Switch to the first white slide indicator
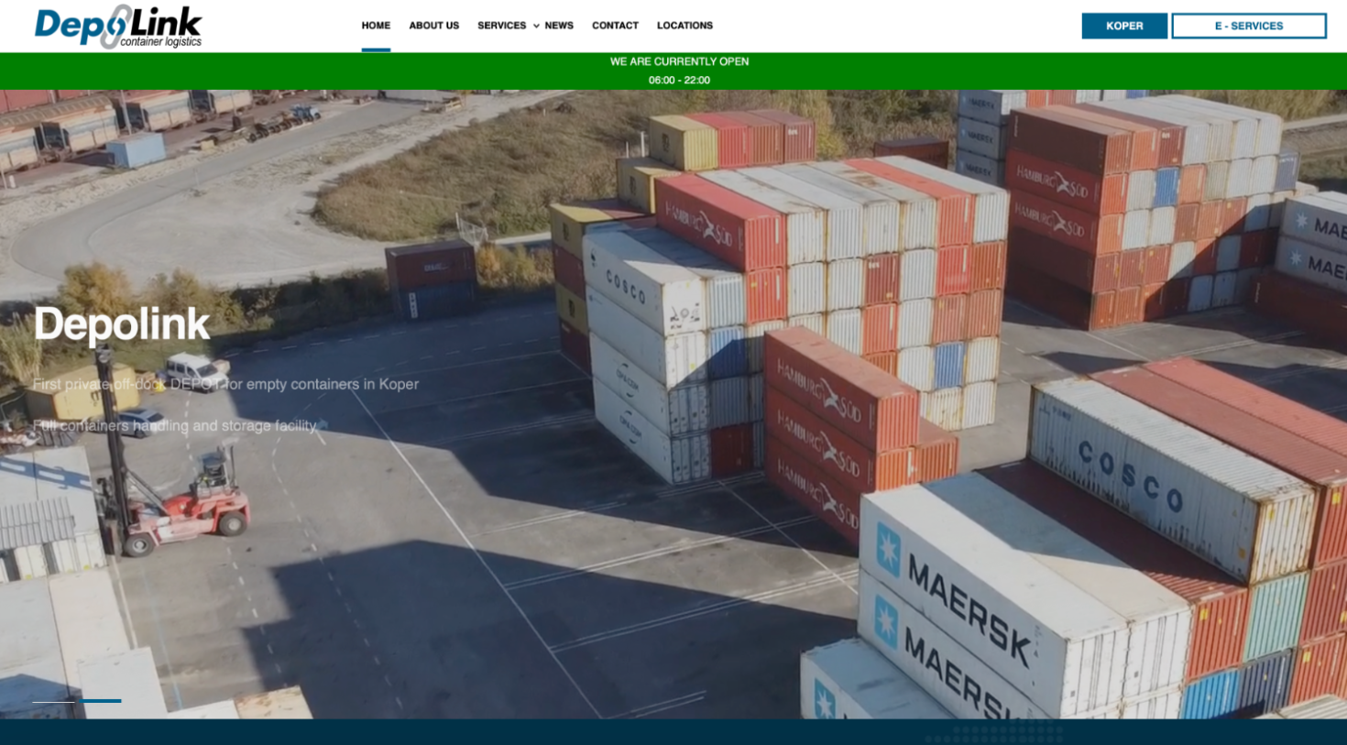 tap(54, 701)
